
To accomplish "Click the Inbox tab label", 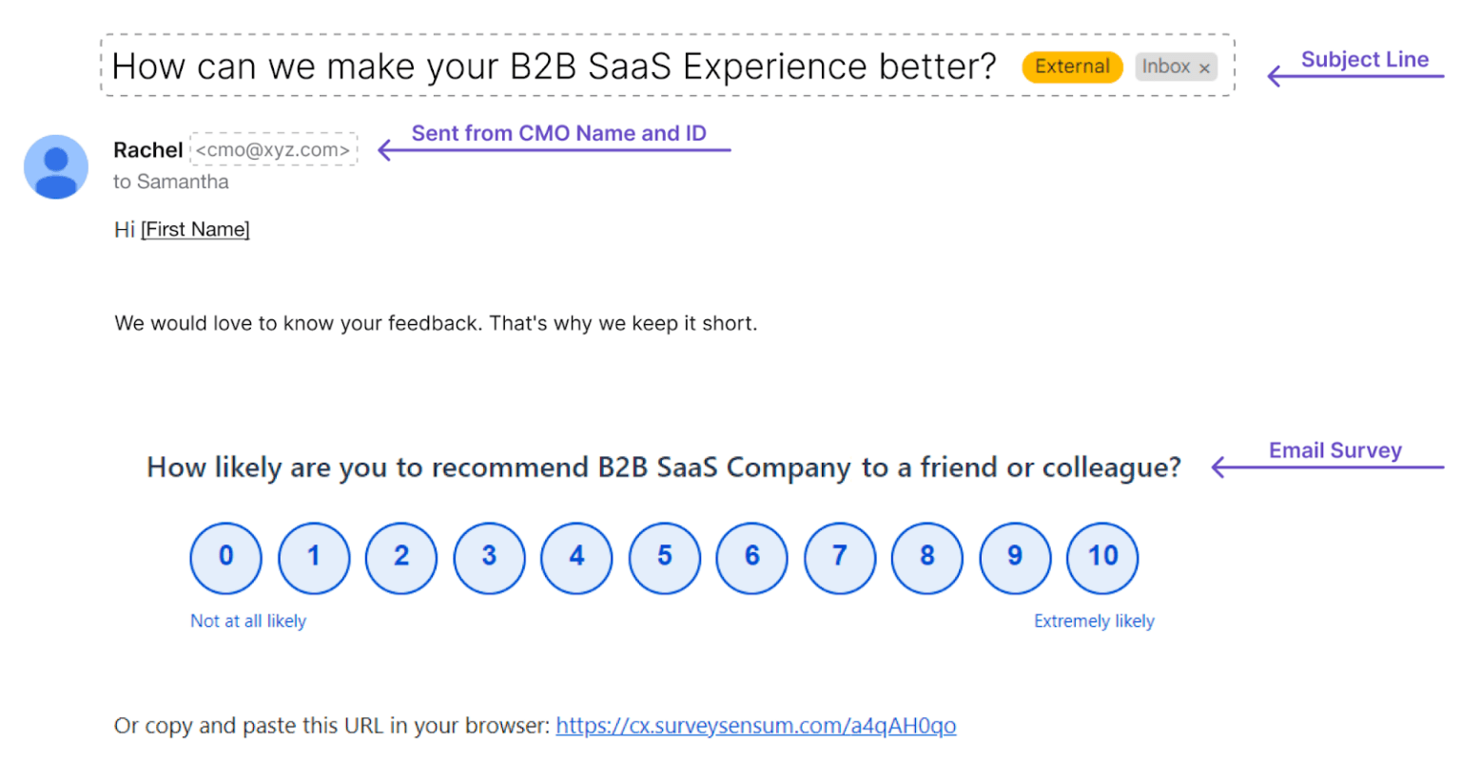I will pyautogui.click(x=1167, y=67).
